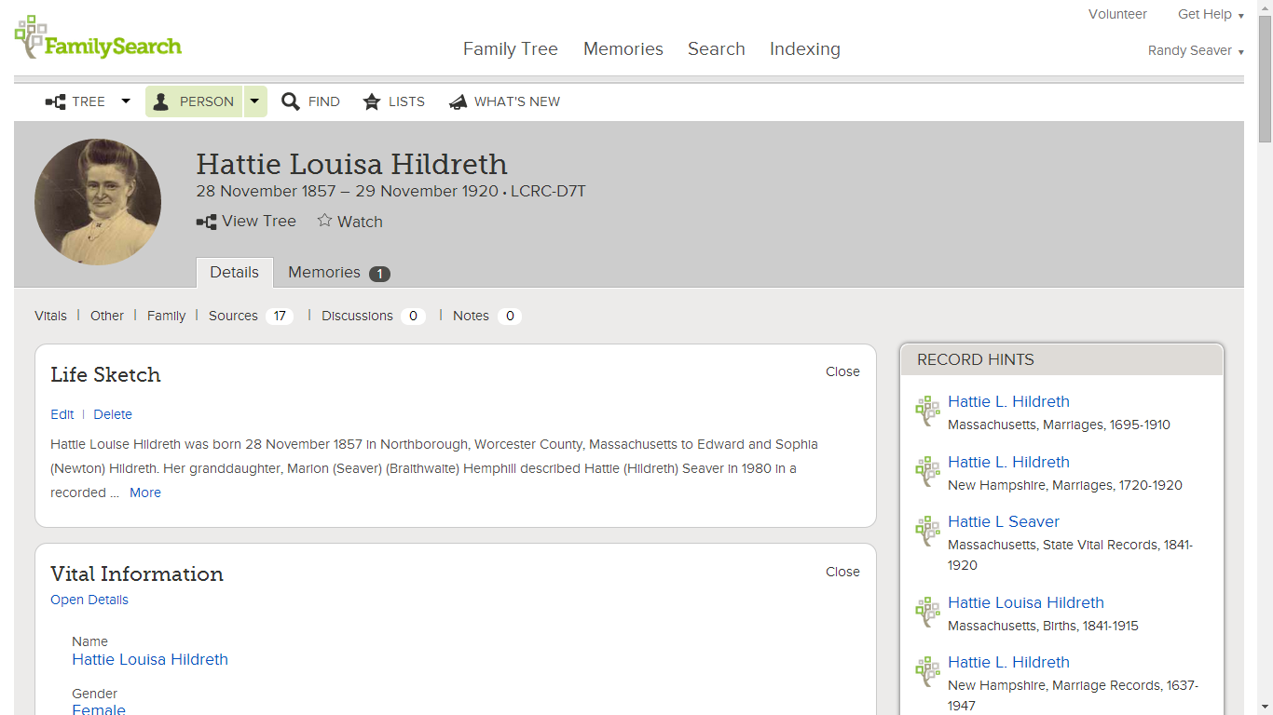Close the Life Sketch section

842,371
